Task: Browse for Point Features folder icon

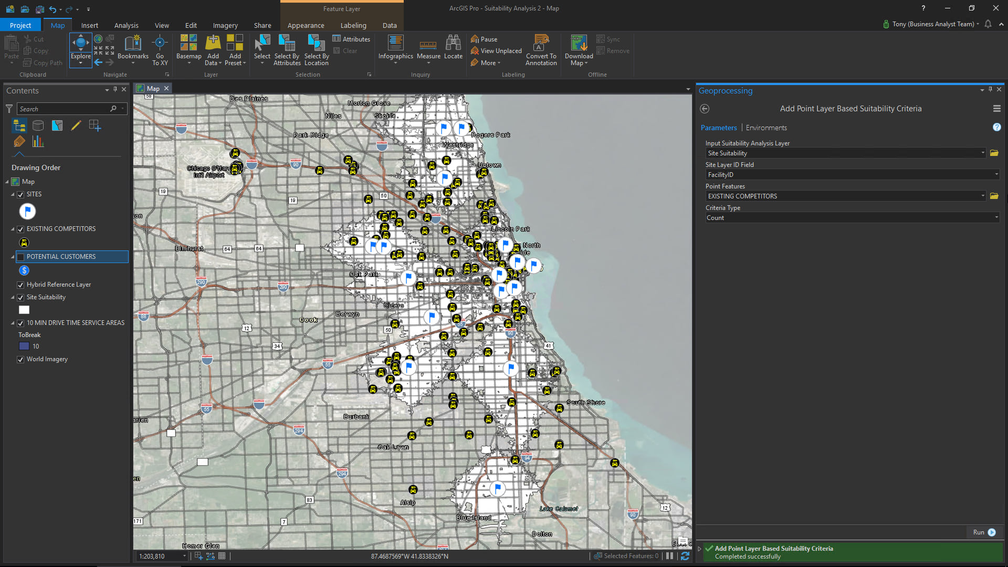Action: 994,196
